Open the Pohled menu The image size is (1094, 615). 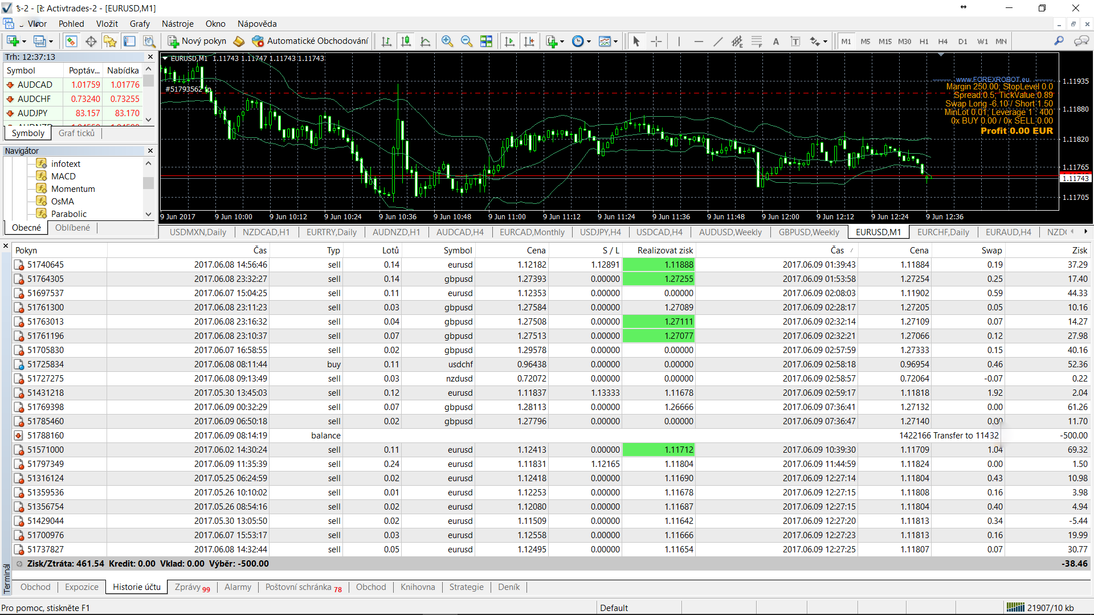click(71, 24)
